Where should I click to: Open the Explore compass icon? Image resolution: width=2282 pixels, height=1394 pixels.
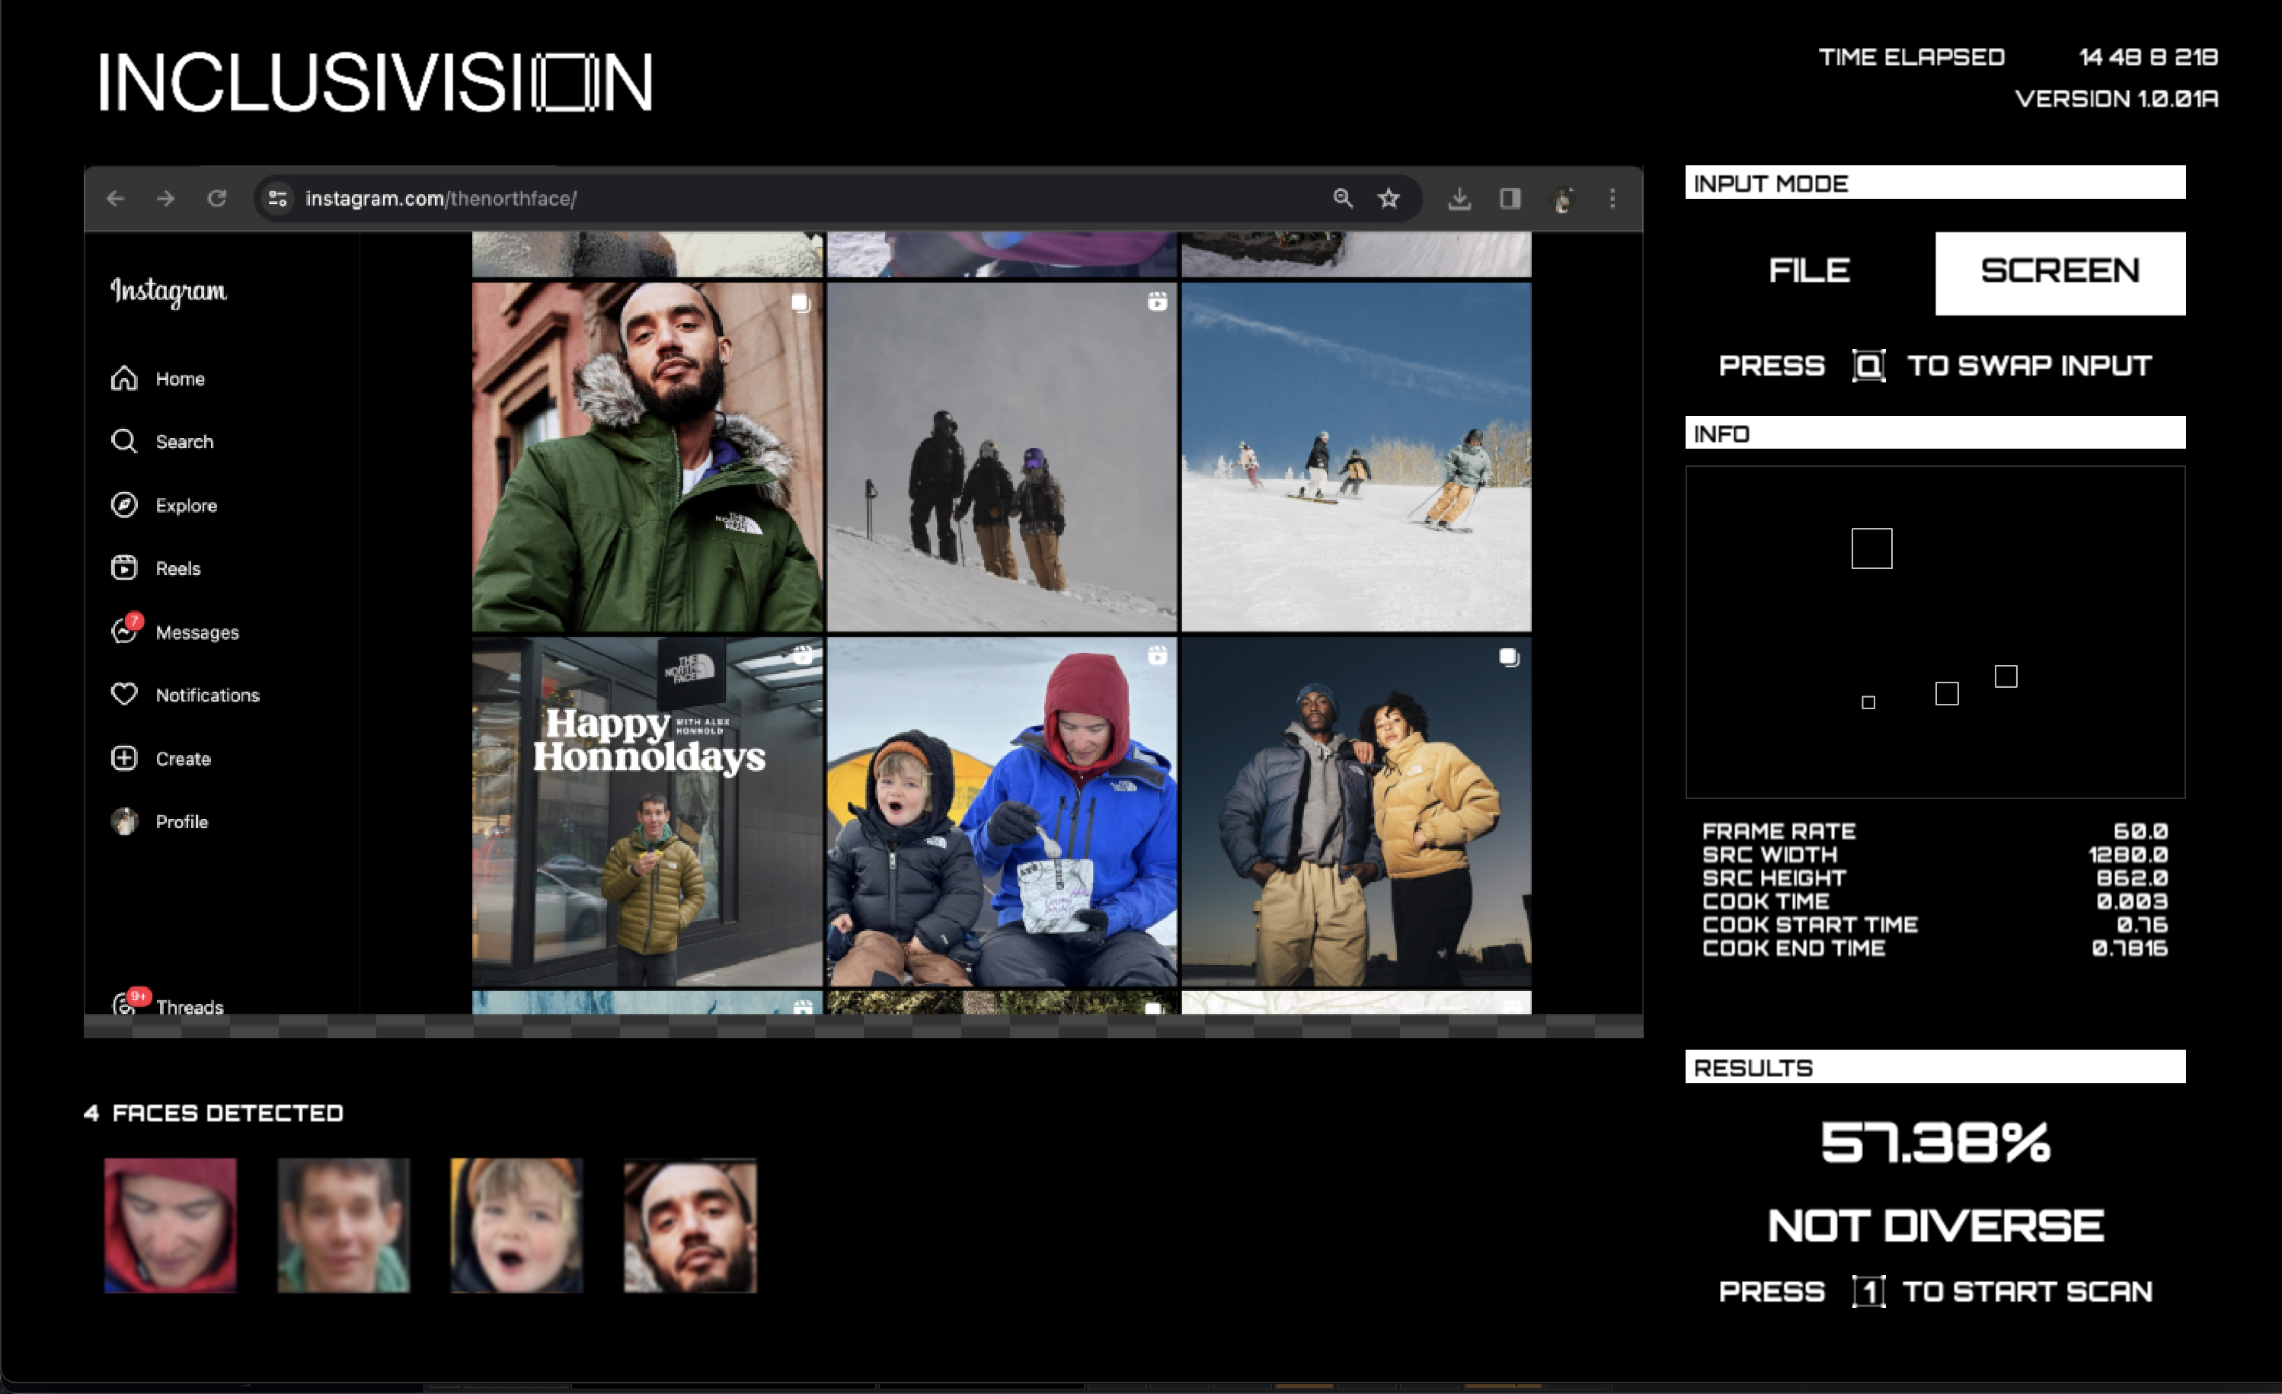[x=124, y=505]
